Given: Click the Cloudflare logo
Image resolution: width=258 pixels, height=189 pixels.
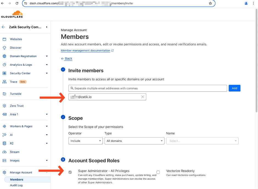Looking at the screenshot, I should [x=12, y=14].
